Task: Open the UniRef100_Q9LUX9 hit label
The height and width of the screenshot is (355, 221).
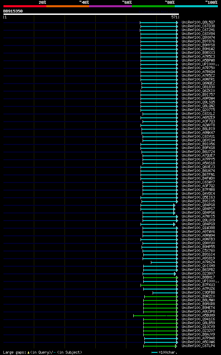Action: pyautogui.click(x=199, y=220)
